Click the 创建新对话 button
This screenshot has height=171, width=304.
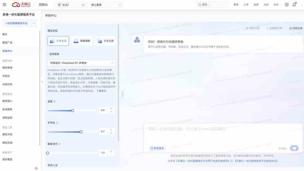(x=274, y=28)
